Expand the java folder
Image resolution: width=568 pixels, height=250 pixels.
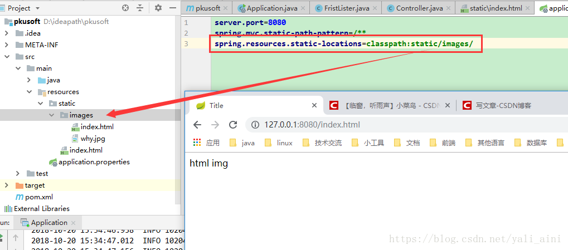pos(29,80)
